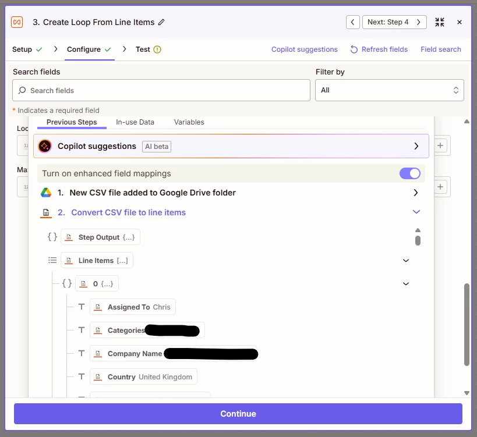477x437 pixels.
Task: Click the document icon beside step 2
Action: coord(46,213)
